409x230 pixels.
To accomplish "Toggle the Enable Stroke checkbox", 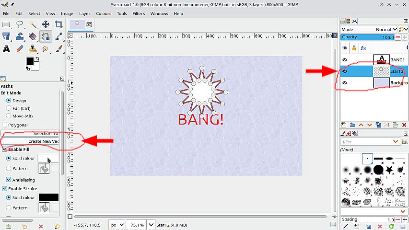I will click(4, 188).
